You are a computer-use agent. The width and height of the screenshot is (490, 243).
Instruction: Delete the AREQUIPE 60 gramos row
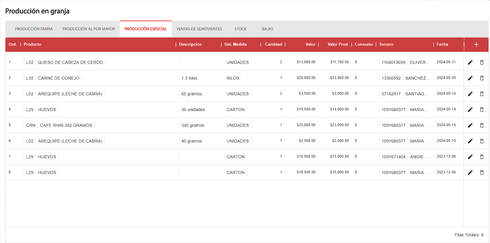point(482,94)
